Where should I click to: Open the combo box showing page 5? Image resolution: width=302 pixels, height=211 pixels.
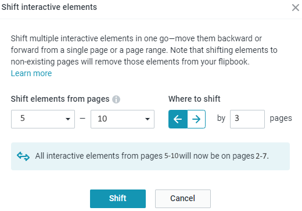(43, 119)
